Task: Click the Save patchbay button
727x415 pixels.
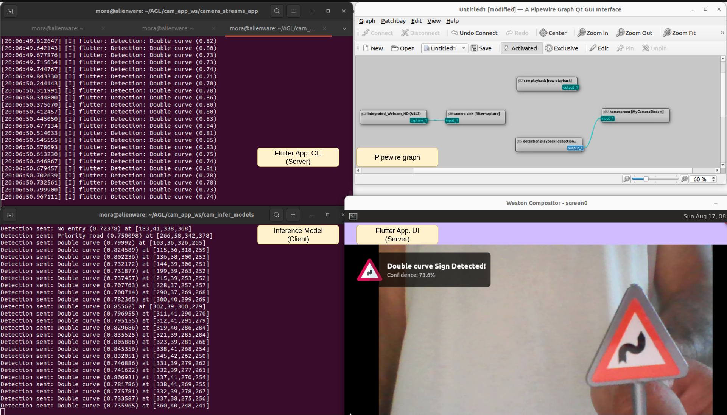Action: (481, 48)
